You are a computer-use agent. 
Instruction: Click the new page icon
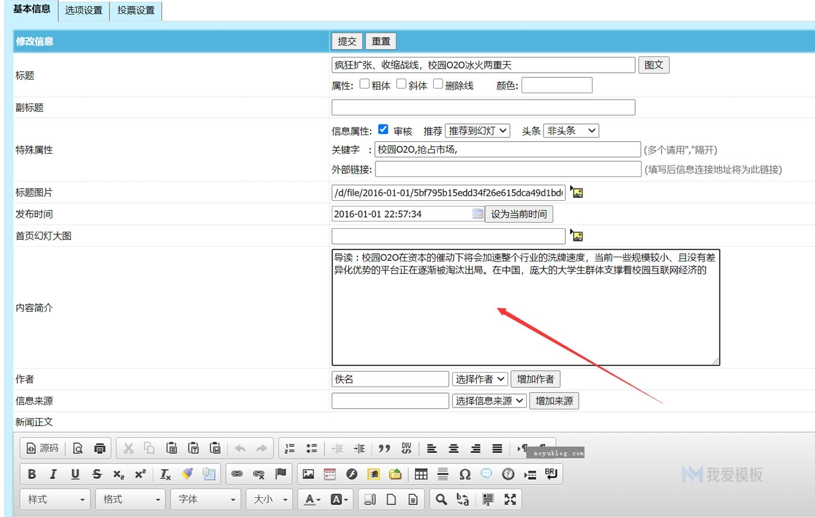[391, 499]
